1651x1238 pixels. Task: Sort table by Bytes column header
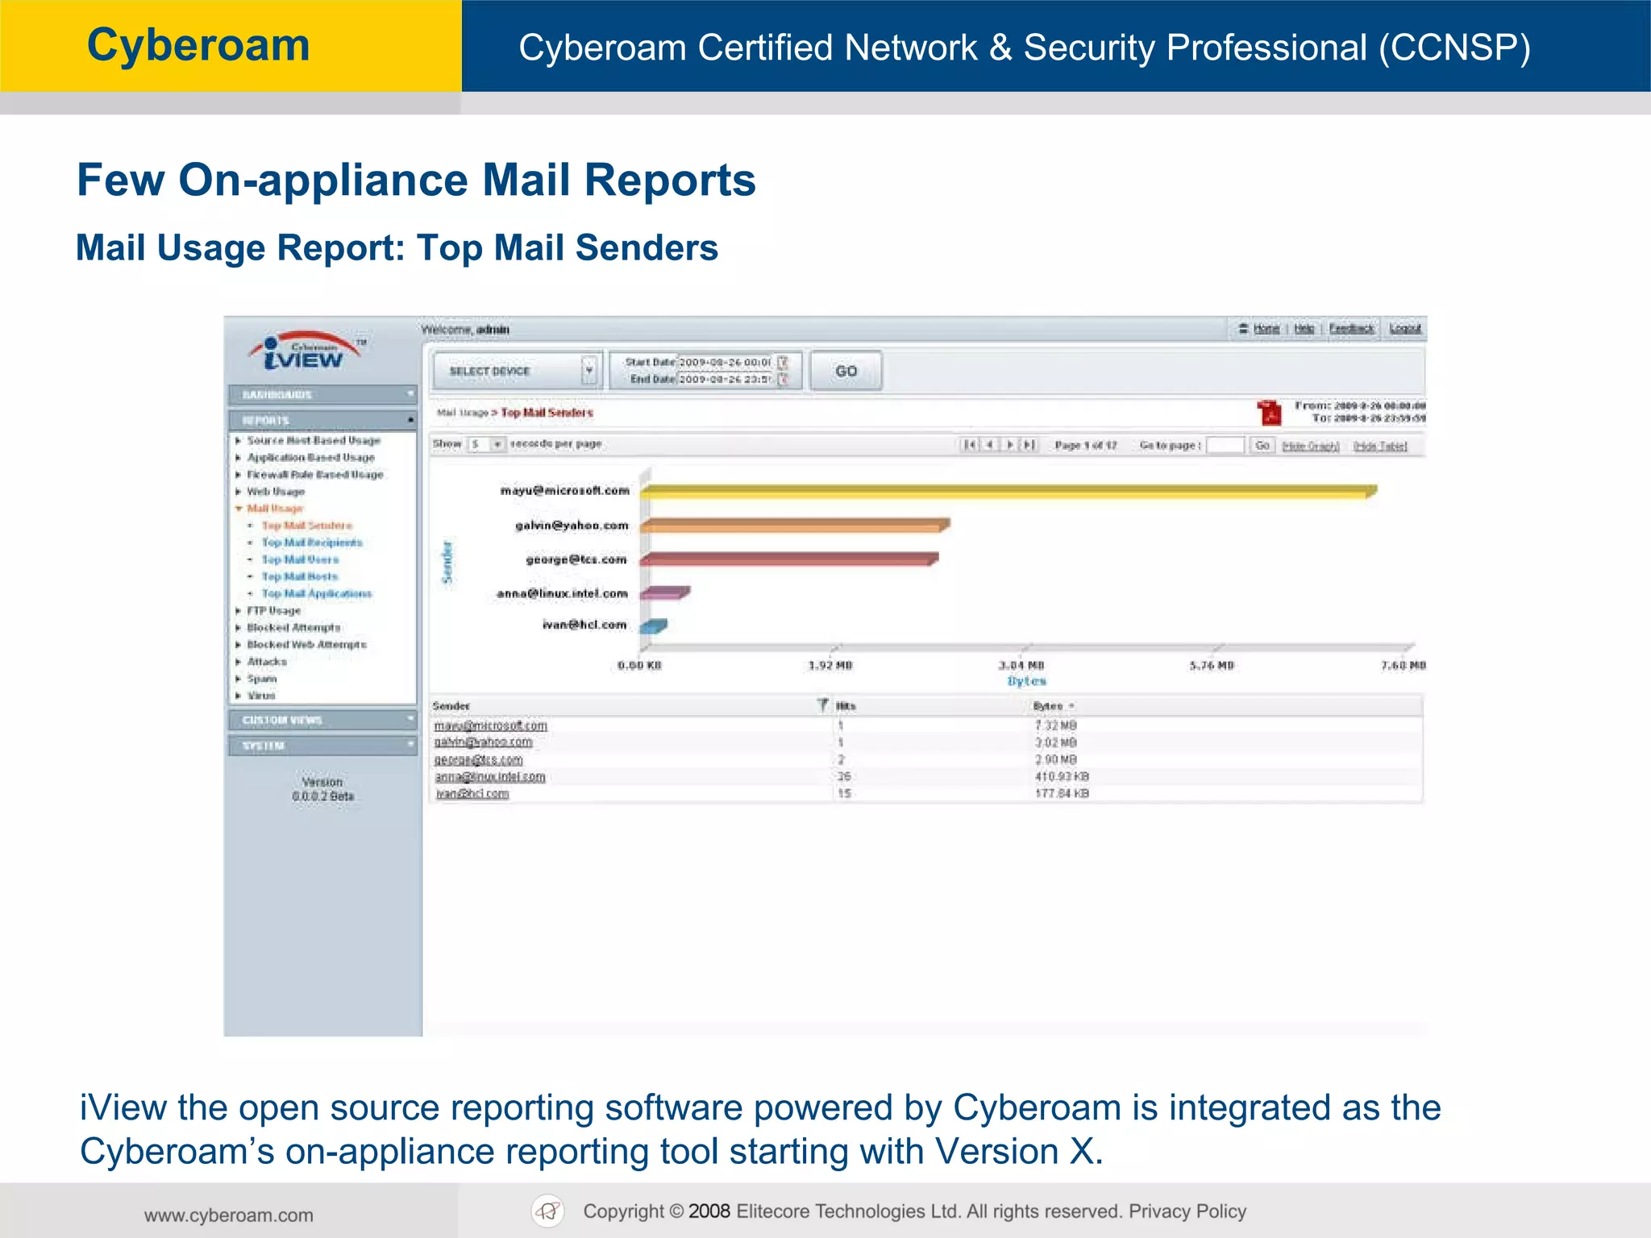coord(1048,706)
